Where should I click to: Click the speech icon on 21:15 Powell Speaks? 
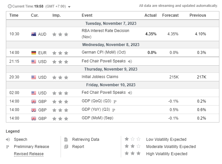click(130, 61)
